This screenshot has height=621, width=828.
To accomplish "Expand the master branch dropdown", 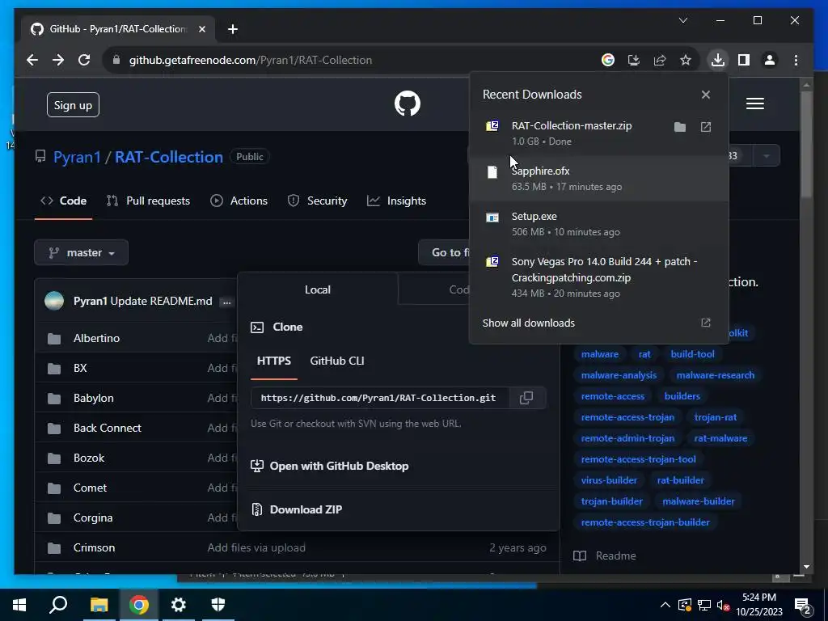I will click(82, 253).
